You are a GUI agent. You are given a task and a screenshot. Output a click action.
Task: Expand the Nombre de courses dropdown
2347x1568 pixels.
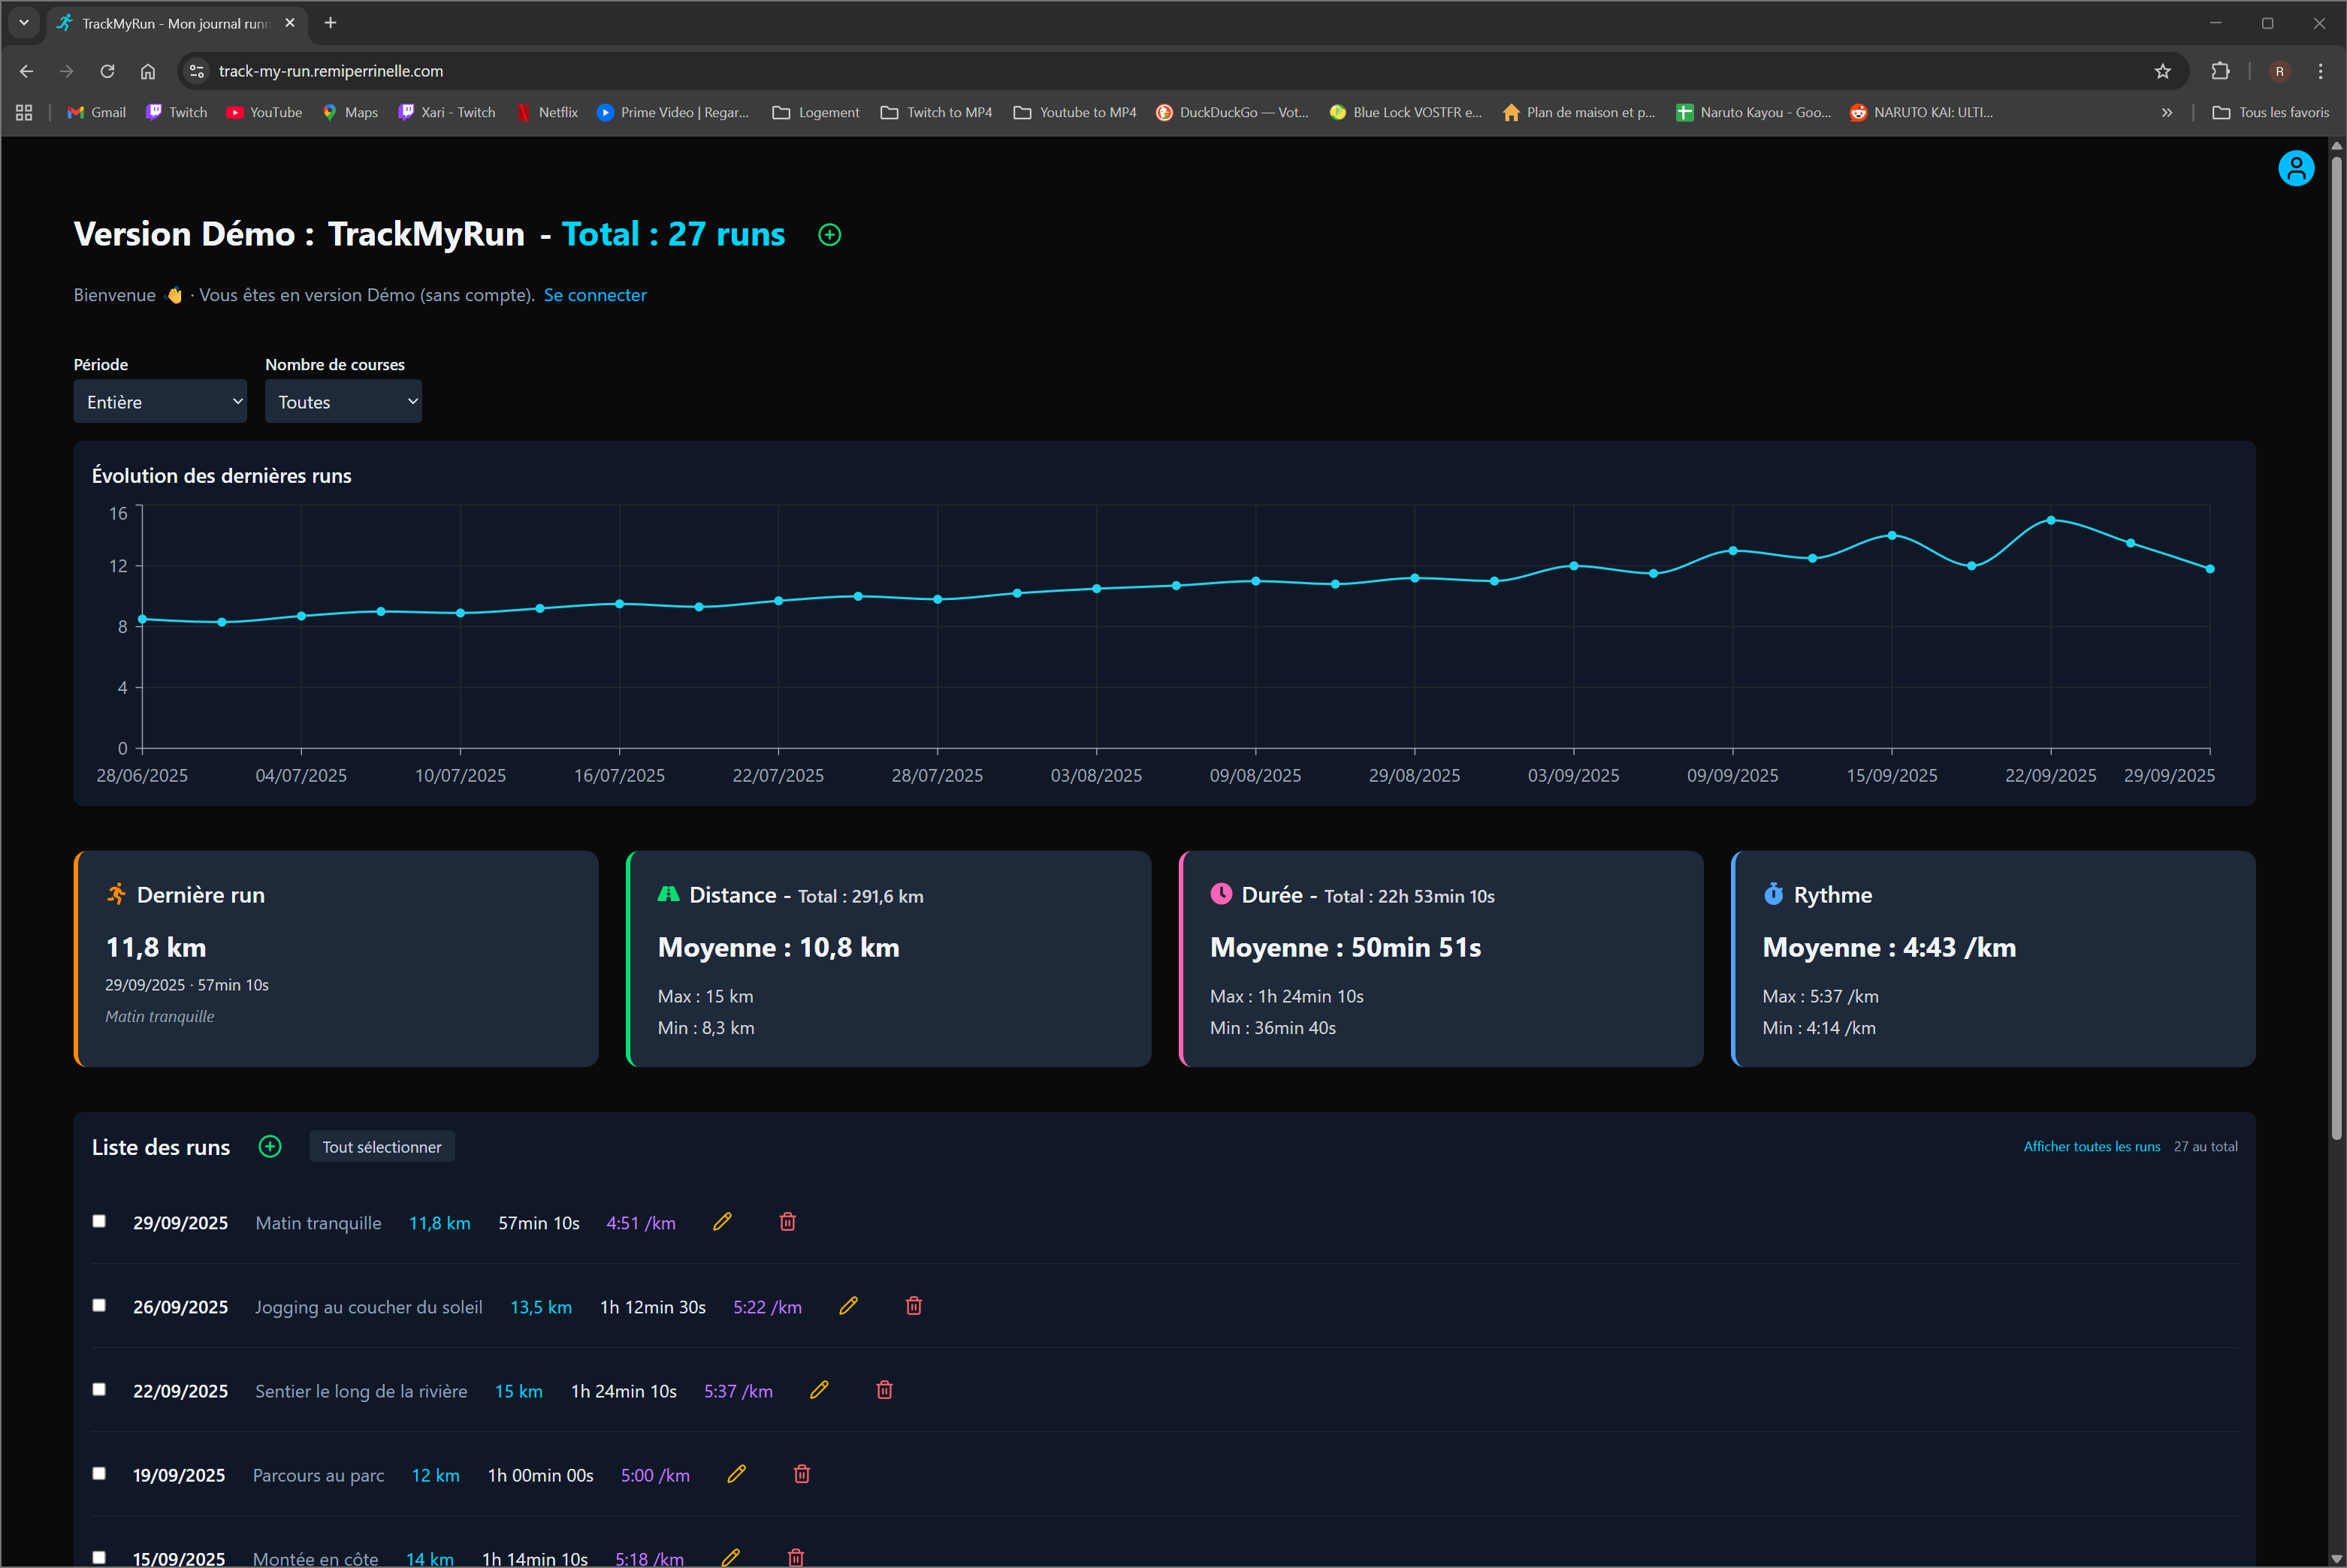(x=343, y=401)
